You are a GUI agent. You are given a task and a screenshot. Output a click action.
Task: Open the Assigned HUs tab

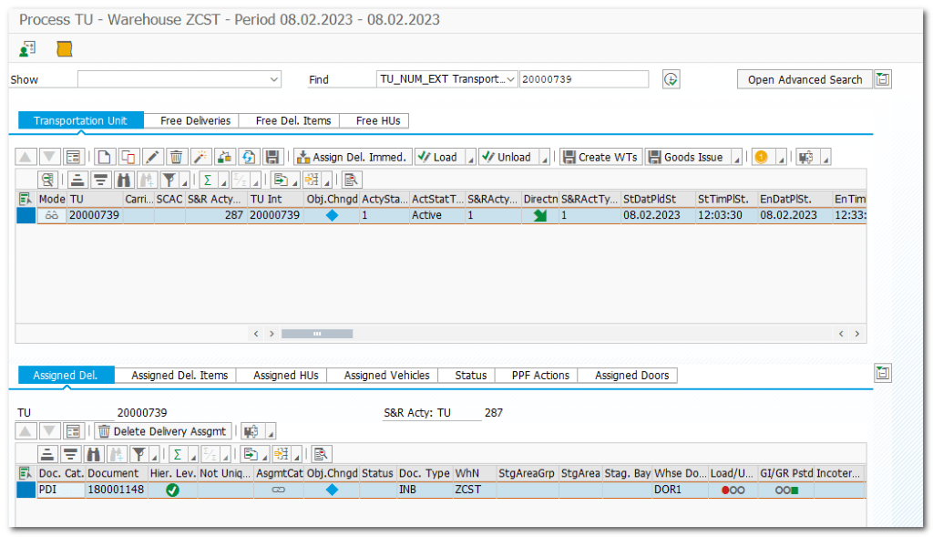[x=286, y=375]
